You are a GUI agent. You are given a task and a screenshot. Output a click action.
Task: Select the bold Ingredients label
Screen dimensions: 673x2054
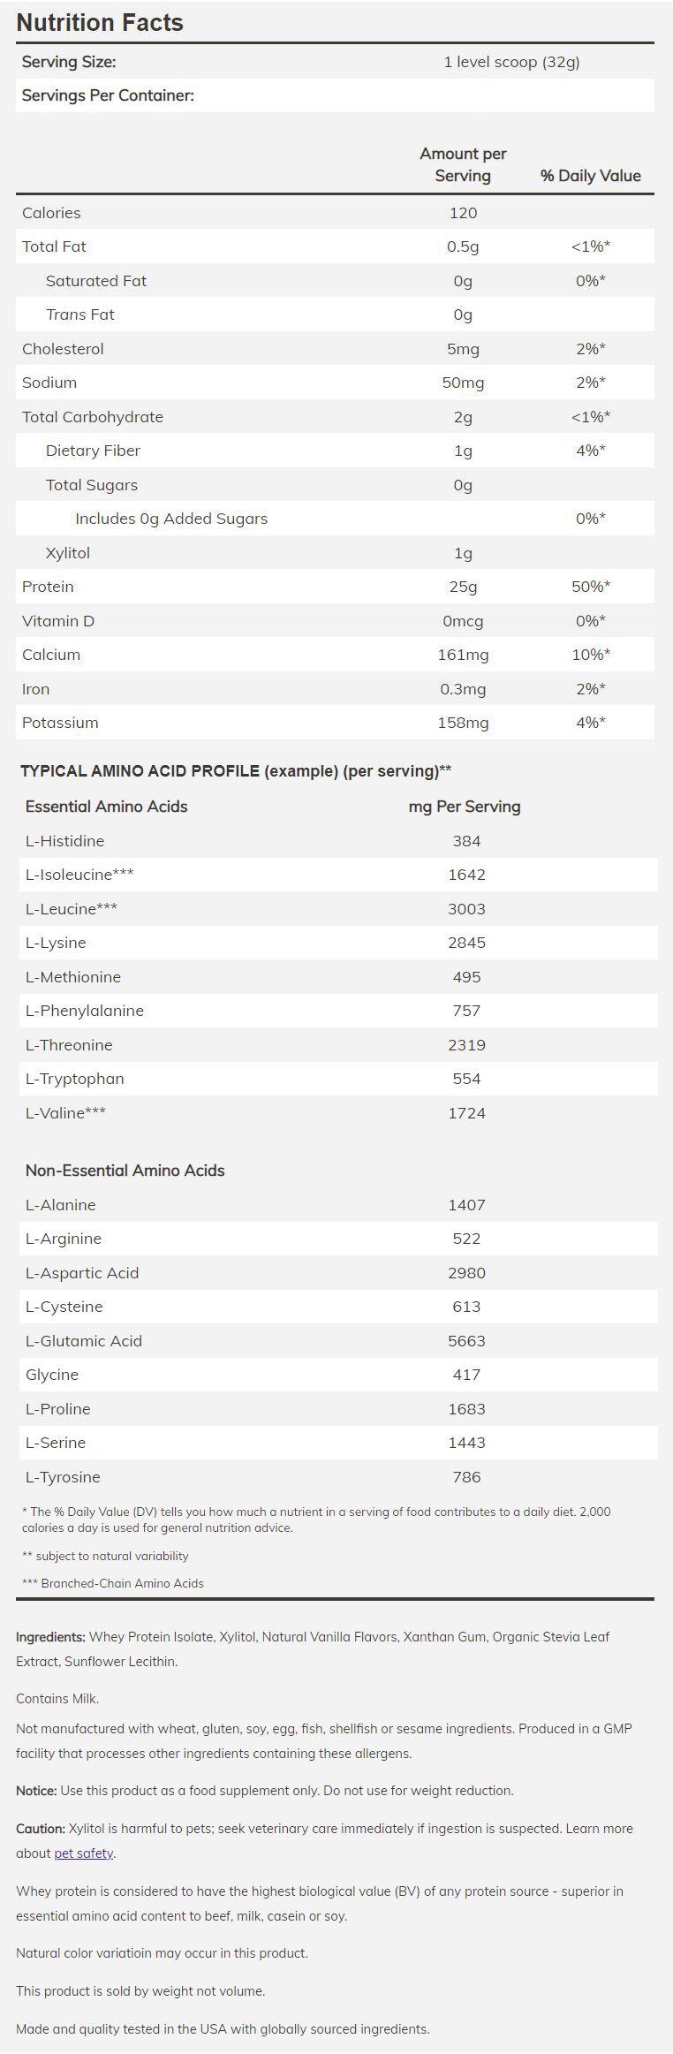click(50, 1637)
